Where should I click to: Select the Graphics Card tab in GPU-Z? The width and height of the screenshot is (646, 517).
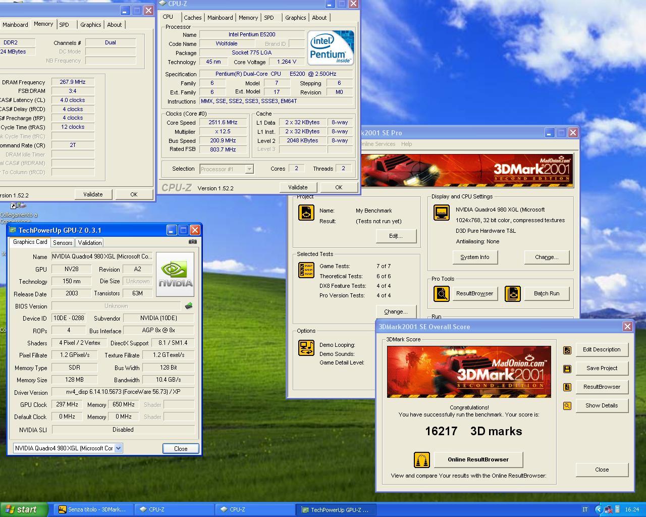30,242
